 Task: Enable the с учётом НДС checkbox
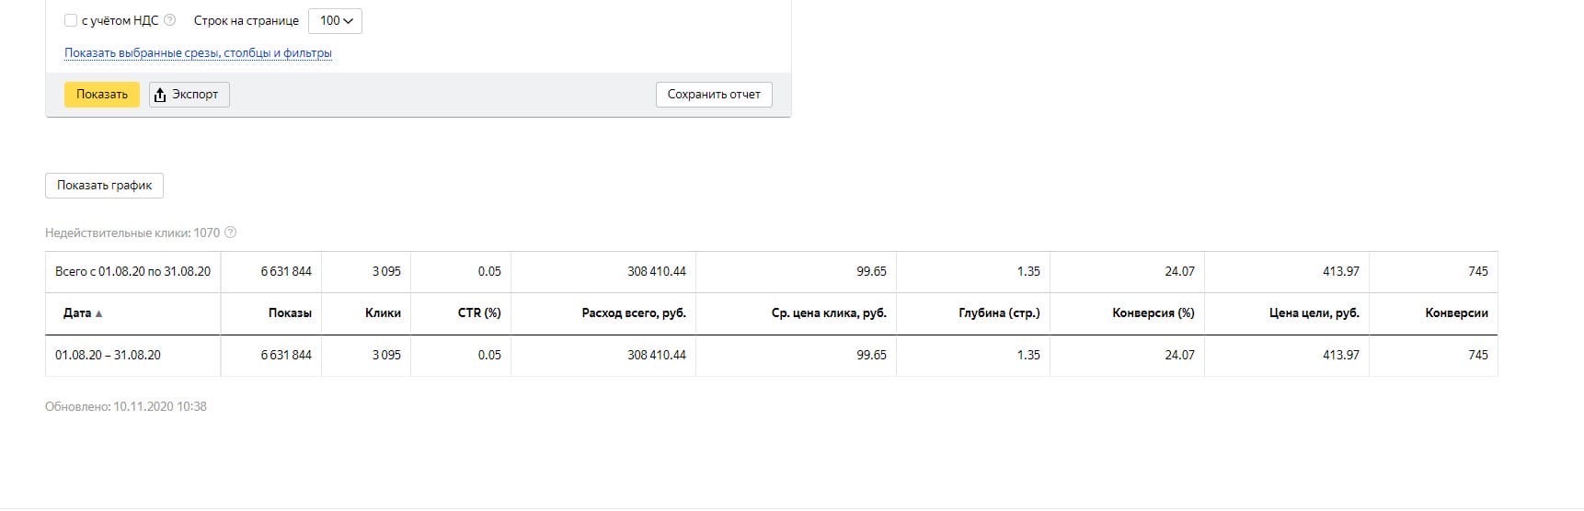[x=71, y=20]
